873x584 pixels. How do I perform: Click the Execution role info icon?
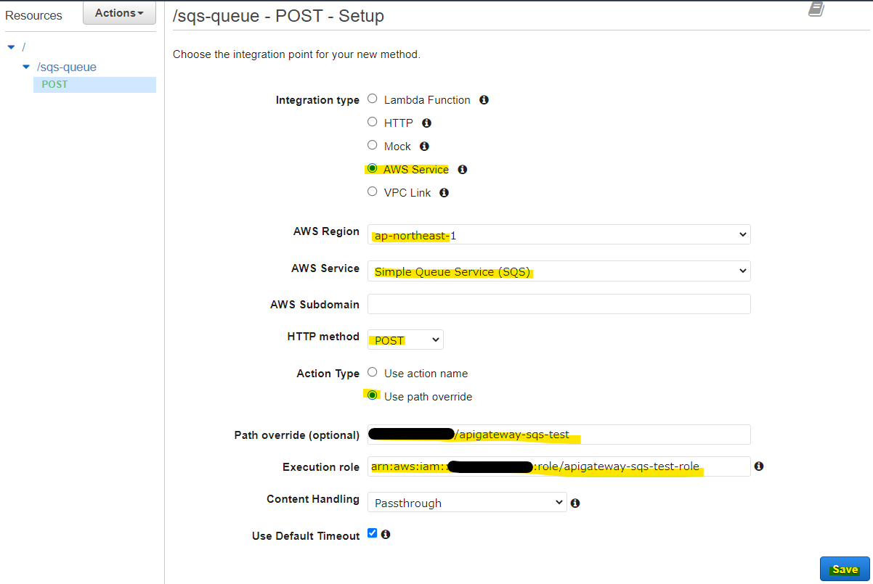pos(759,466)
